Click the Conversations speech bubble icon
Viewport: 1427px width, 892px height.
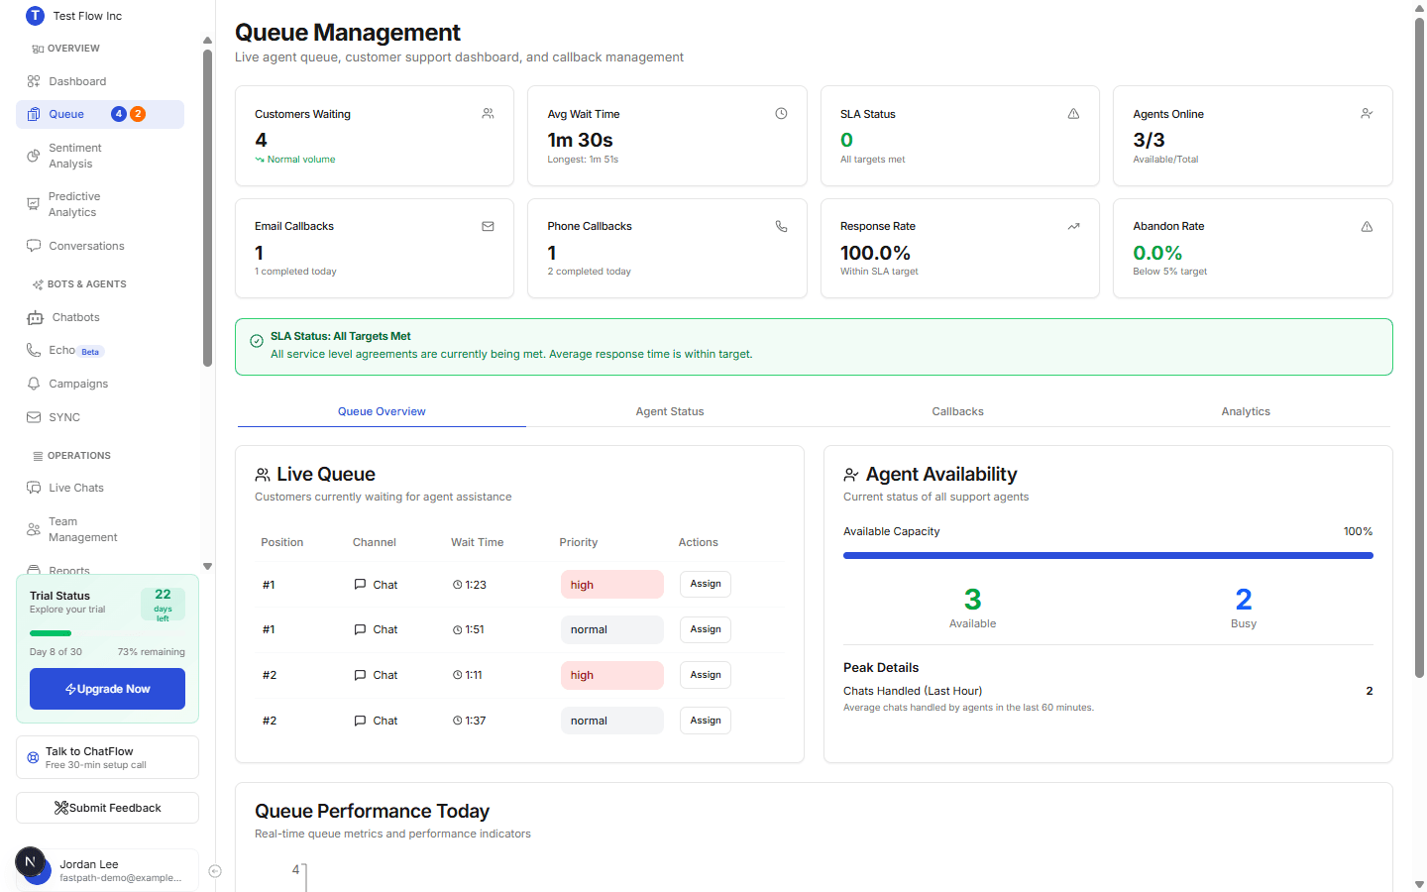click(34, 246)
